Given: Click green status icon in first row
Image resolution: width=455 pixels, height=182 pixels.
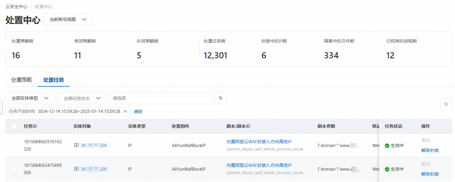Looking at the screenshot, I should (x=387, y=146).
